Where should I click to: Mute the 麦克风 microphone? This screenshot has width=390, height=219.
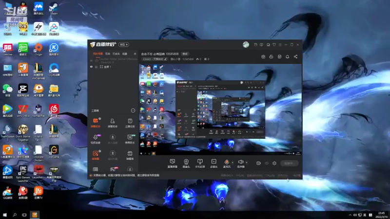[227, 164]
